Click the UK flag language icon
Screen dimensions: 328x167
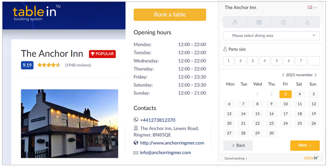[310, 7]
